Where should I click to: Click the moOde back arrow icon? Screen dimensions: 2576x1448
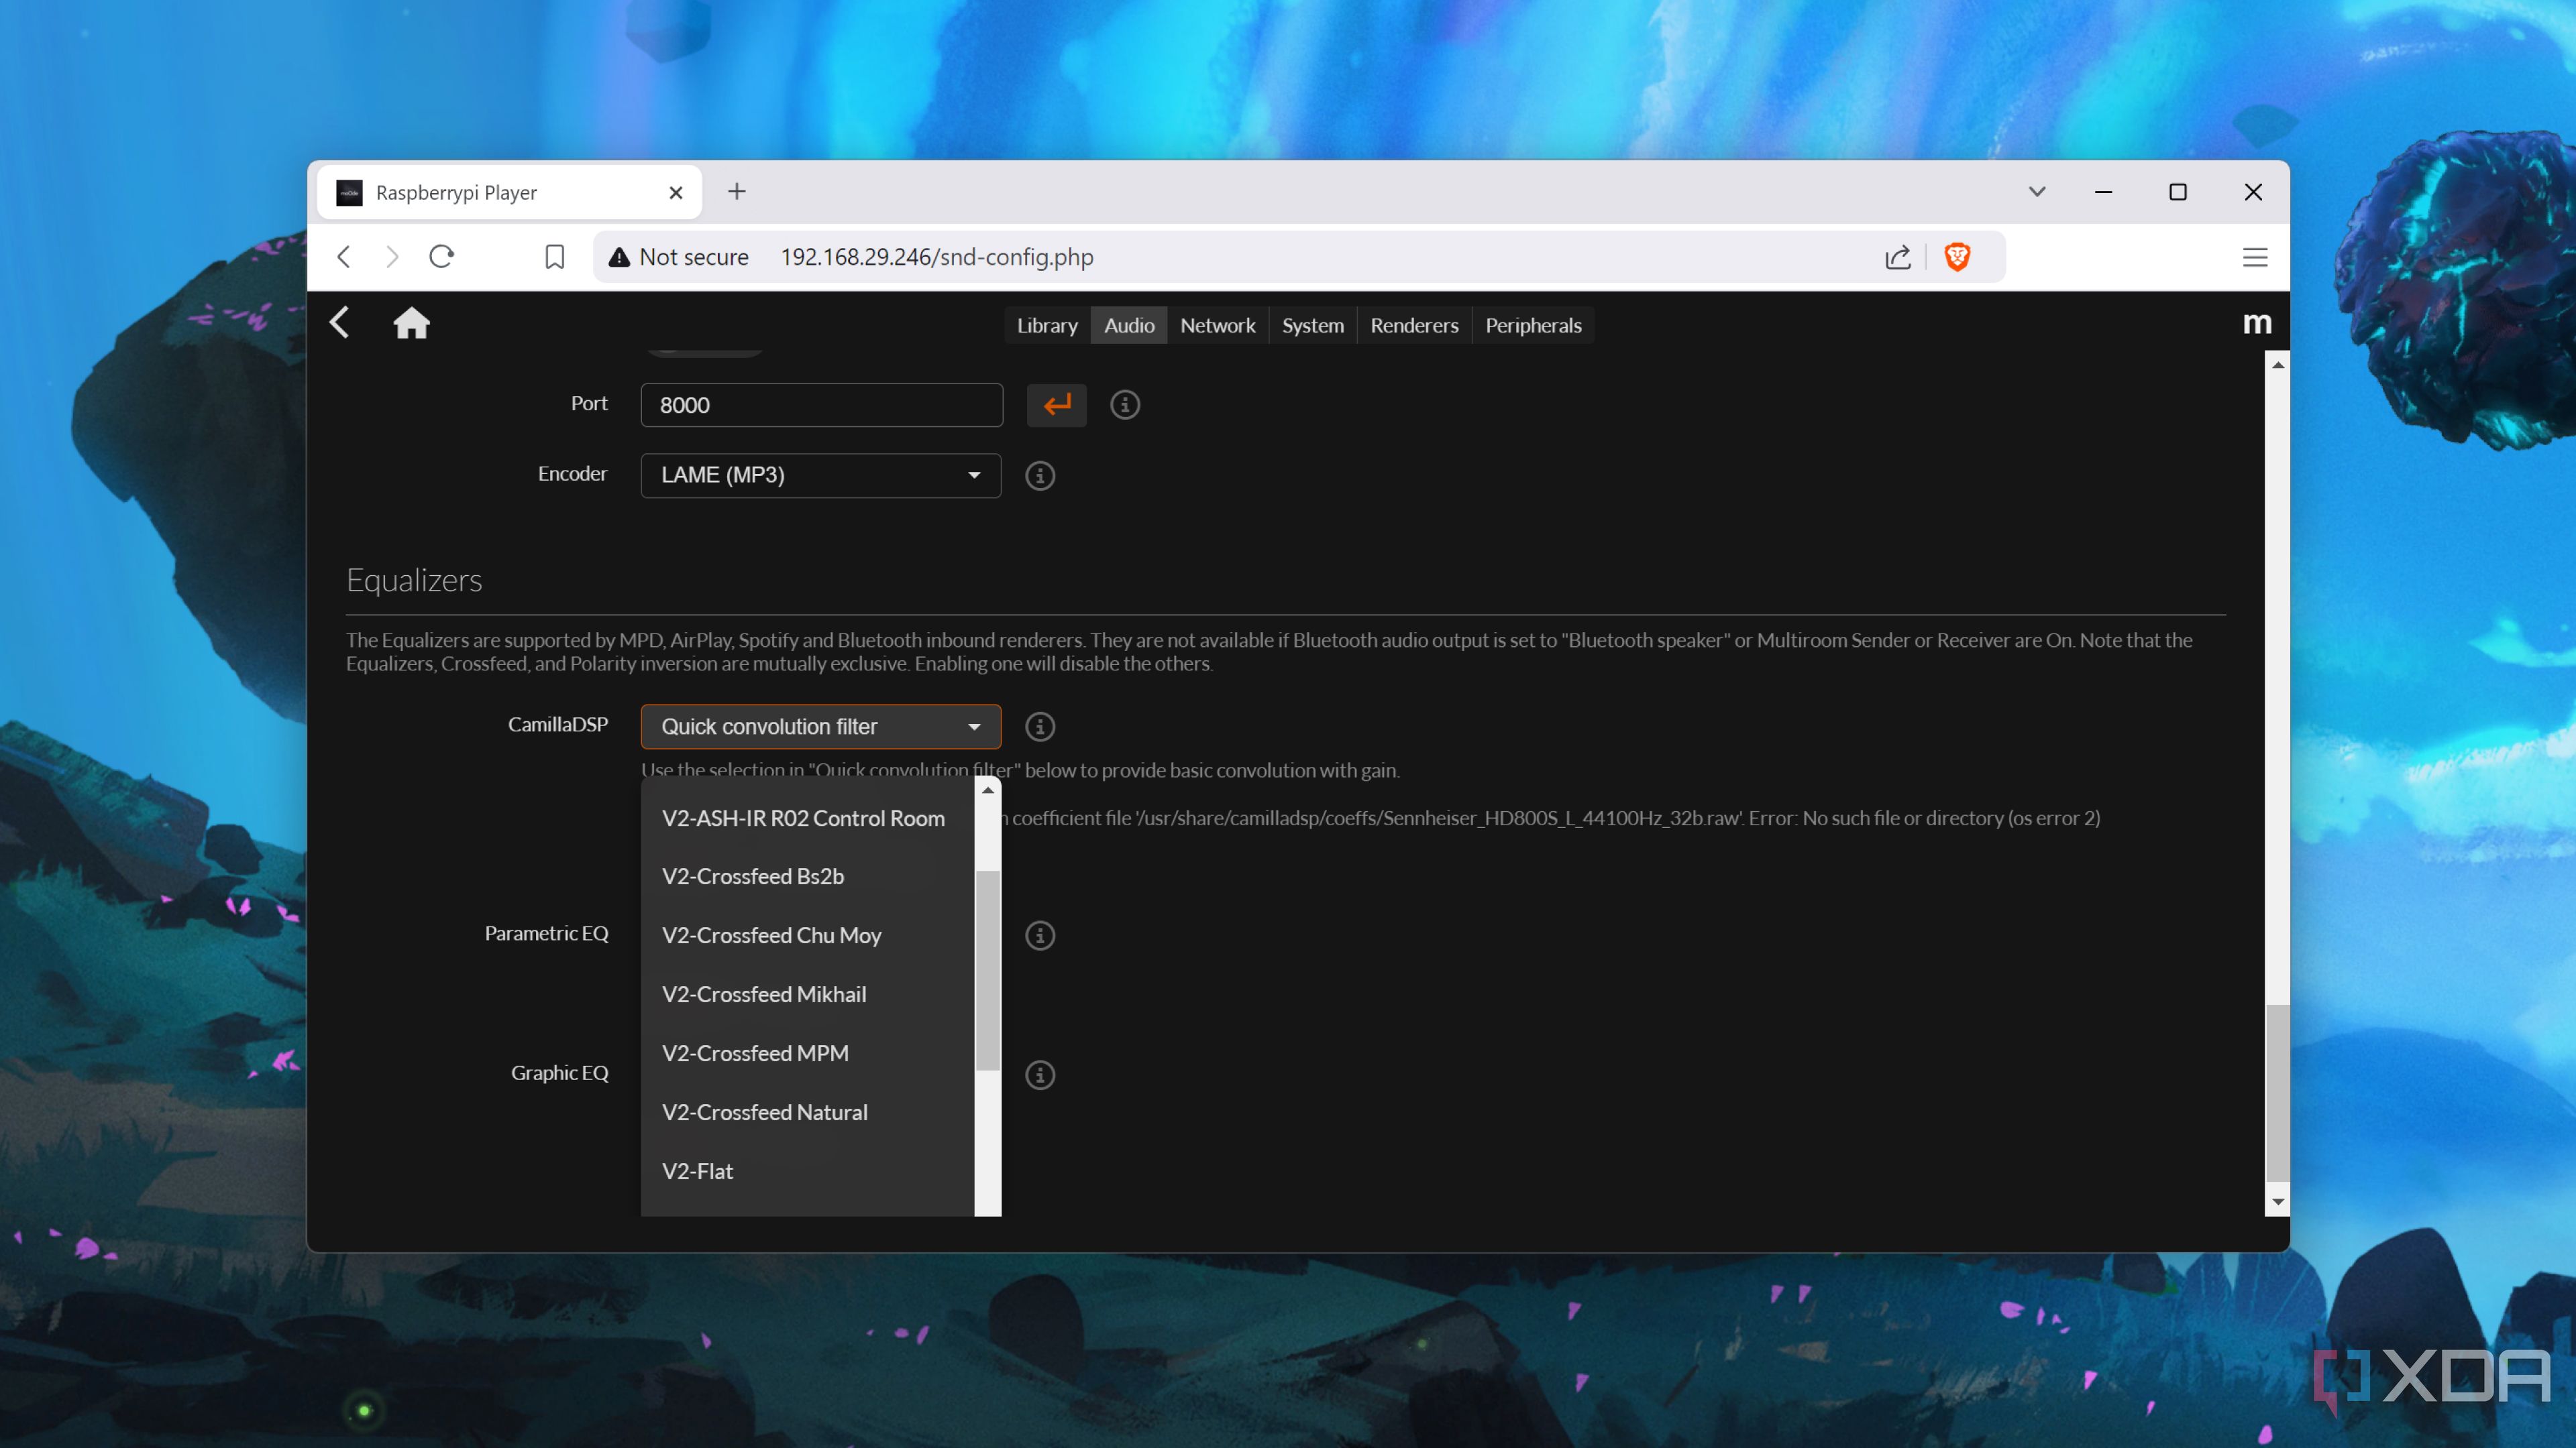click(x=340, y=322)
